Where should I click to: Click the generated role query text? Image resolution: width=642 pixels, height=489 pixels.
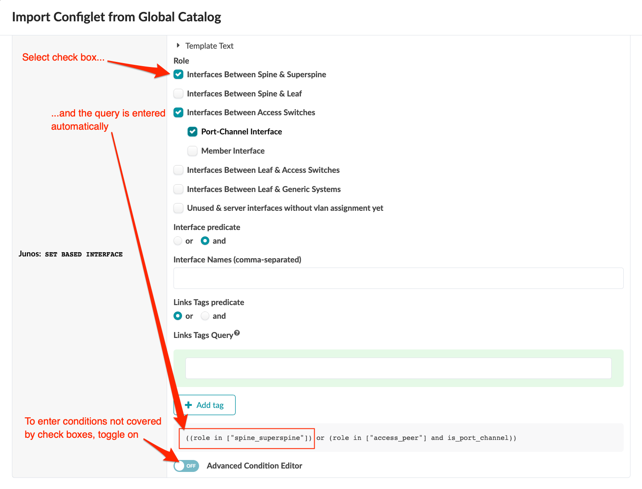(x=351, y=438)
